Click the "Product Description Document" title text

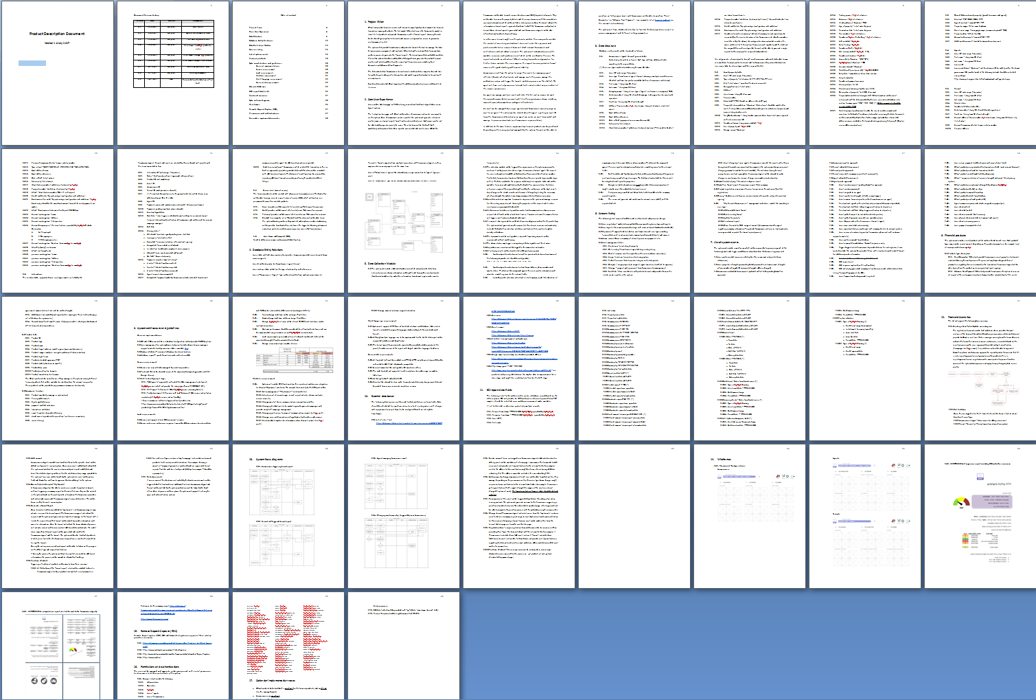point(57,34)
